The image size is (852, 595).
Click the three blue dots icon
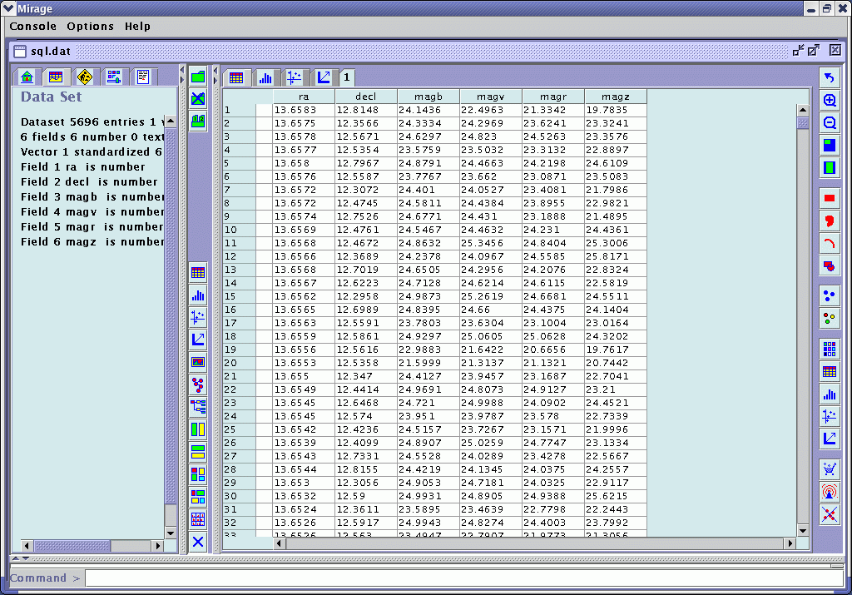830,295
